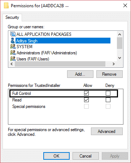Check Deny for Full Control

point(108,93)
